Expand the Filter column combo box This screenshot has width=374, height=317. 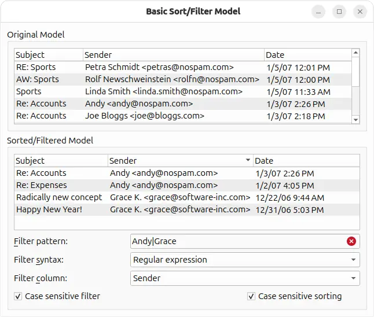[245, 278]
